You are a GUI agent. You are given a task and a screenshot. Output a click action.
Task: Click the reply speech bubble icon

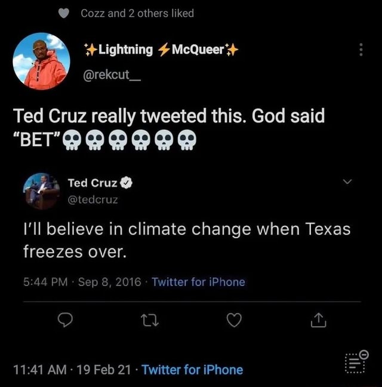[x=66, y=321]
